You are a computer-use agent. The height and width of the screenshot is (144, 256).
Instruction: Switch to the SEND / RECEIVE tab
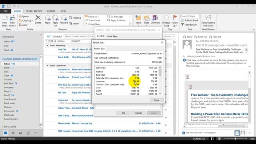click(x=34, y=11)
